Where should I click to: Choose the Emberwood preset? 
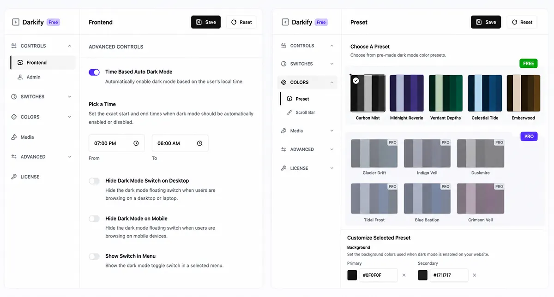524,93
